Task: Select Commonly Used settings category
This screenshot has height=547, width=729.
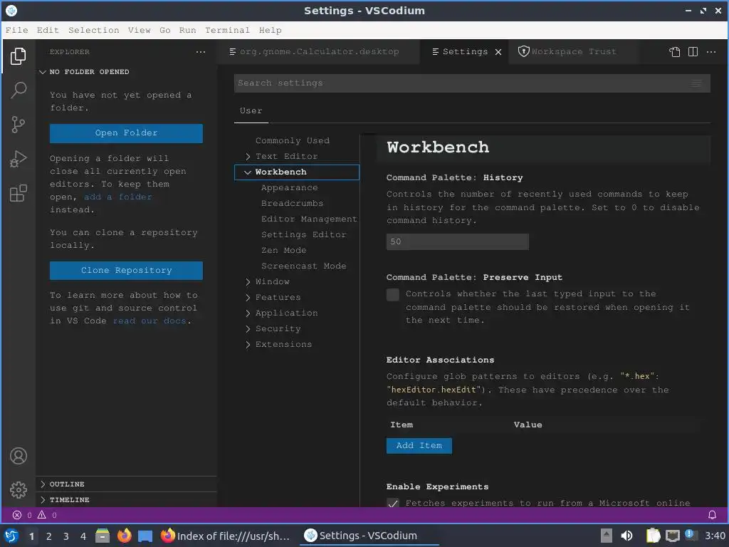Action: click(293, 141)
